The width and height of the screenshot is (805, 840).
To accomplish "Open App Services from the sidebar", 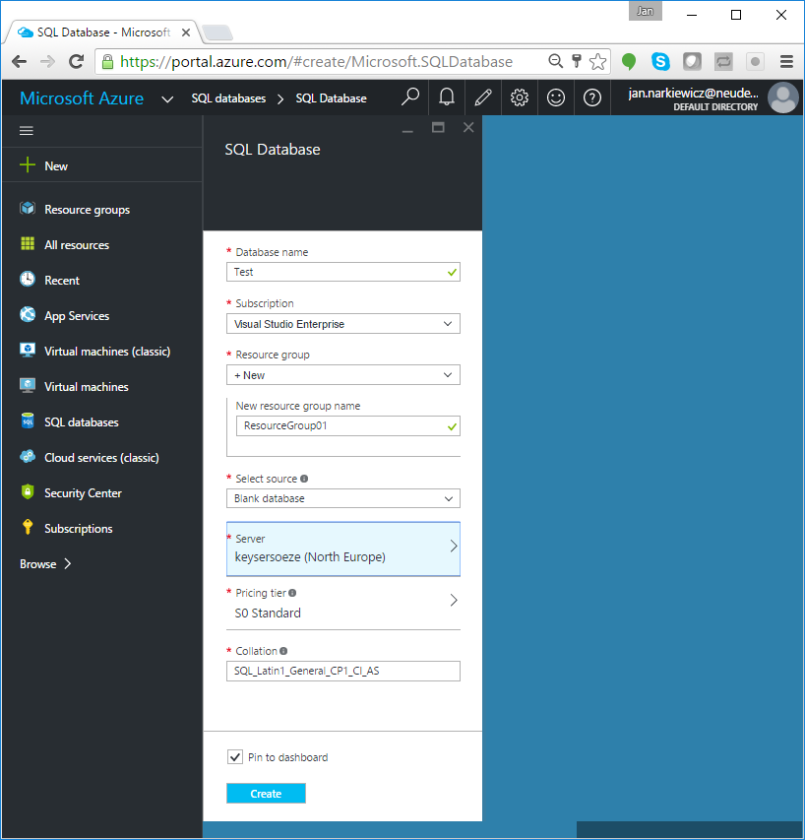I will pyautogui.click(x=78, y=315).
